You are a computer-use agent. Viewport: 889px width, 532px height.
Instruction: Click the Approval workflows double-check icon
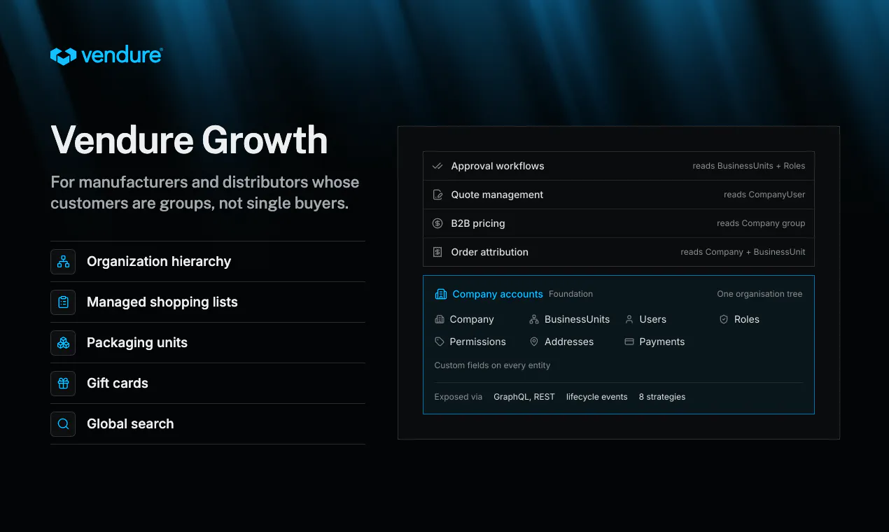tap(437, 167)
